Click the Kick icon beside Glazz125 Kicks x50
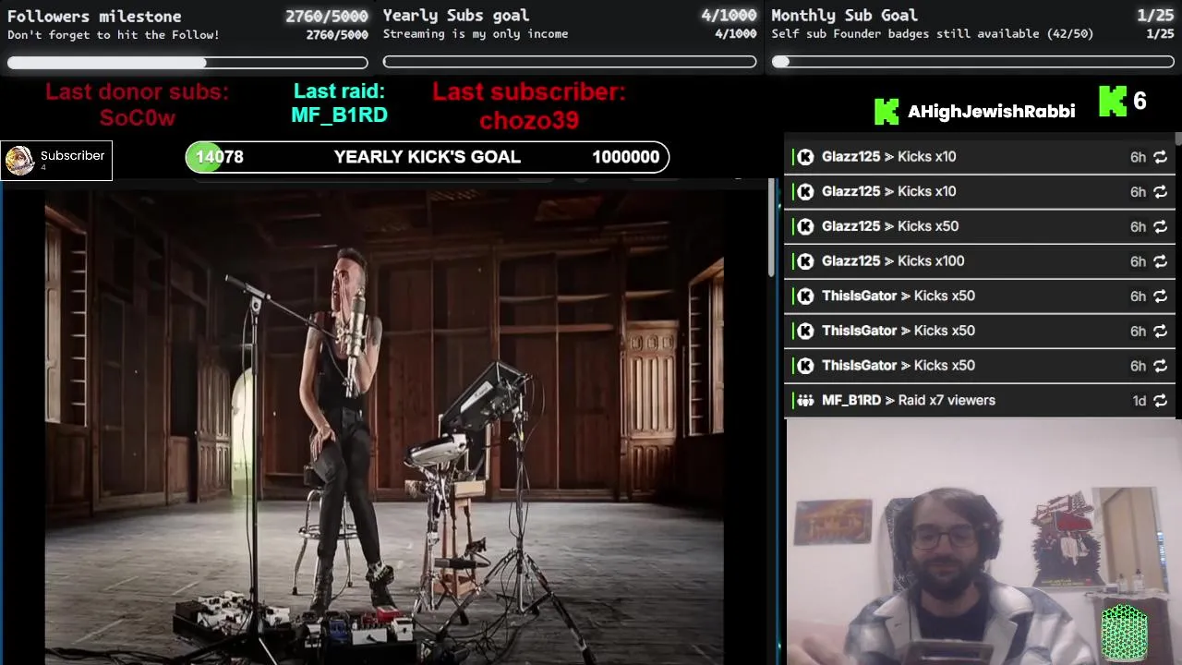Image resolution: width=1182 pixels, height=665 pixels. [x=805, y=226]
